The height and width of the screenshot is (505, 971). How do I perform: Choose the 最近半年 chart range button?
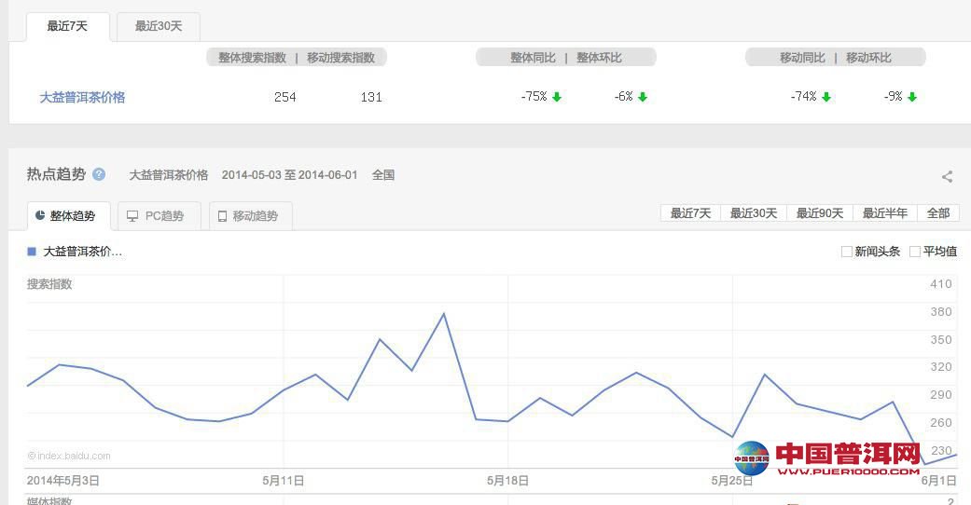(x=885, y=213)
